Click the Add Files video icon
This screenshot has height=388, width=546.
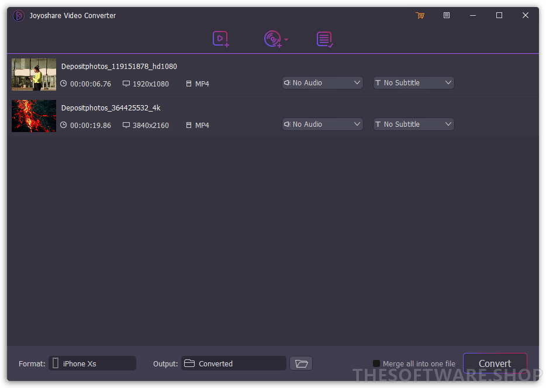[220, 39]
